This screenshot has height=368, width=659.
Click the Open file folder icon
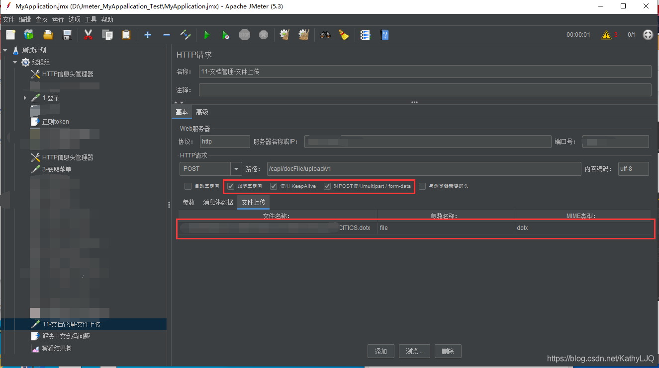pos(48,35)
